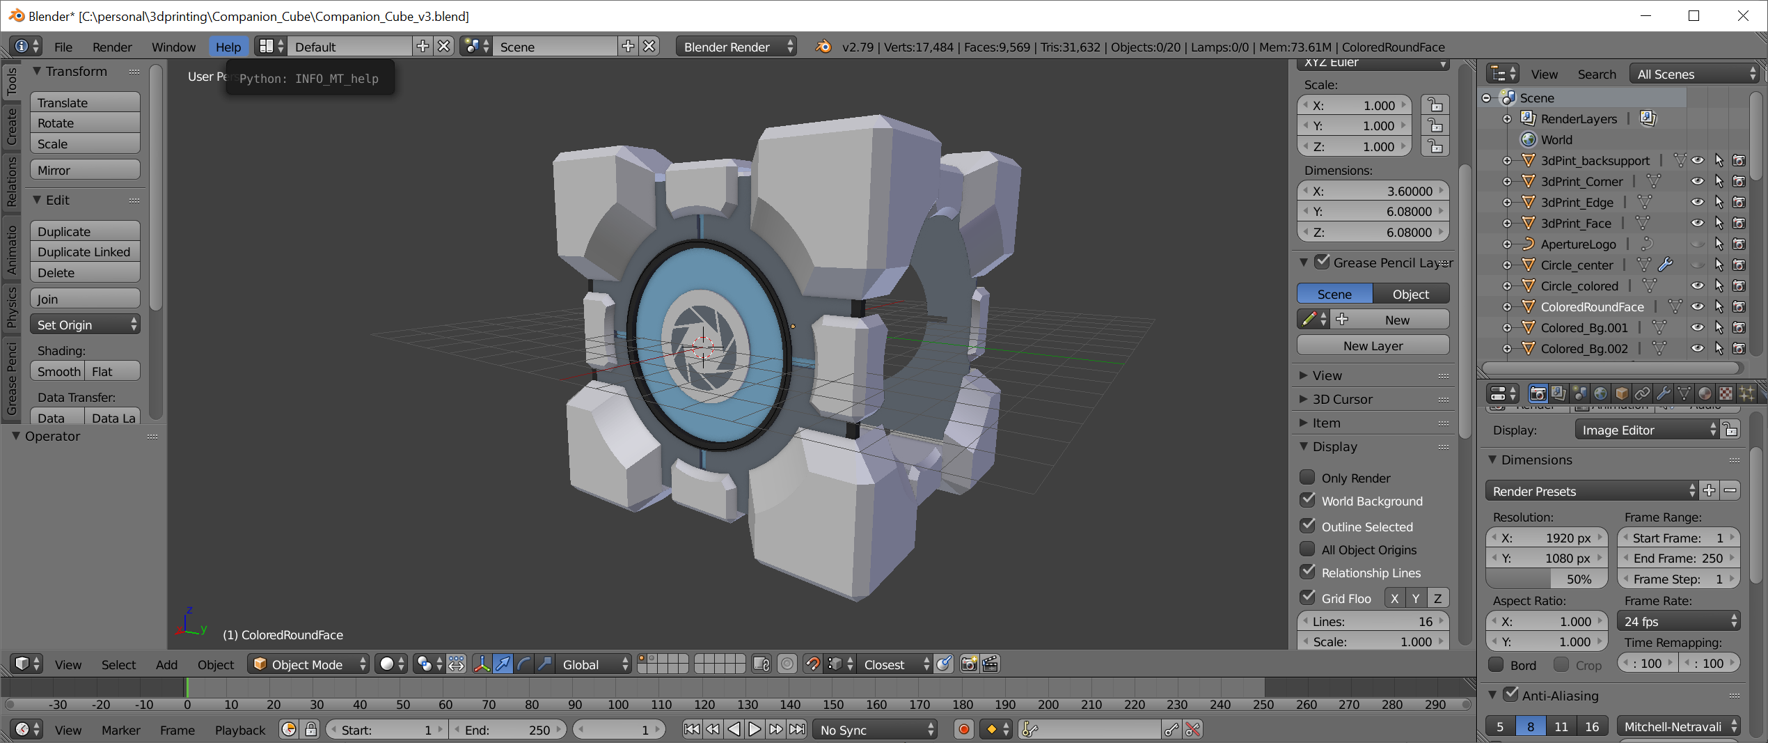Screen dimensions: 1768x743
Task: Add a new screen layout with plus
Action: pos(423,47)
